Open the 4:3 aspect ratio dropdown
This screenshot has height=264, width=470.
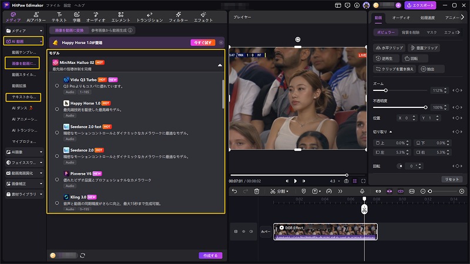click(335, 181)
